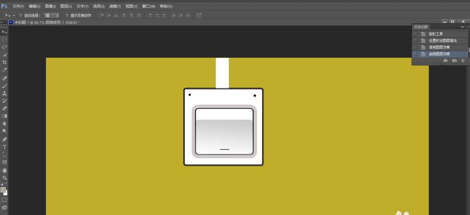Collapse the History panel with the double-arrow

(x=462, y=27)
